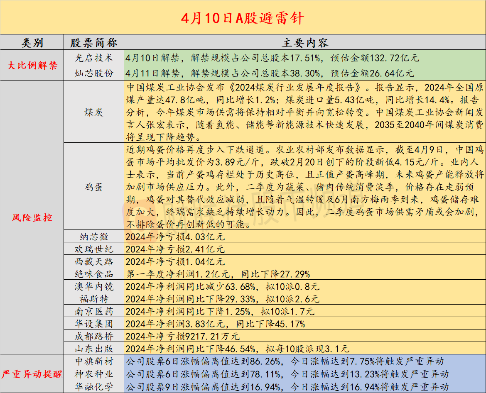The width and height of the screenshot is (486, 393).
Task: Click the "主要内容" column header
Action: point(305,43)
